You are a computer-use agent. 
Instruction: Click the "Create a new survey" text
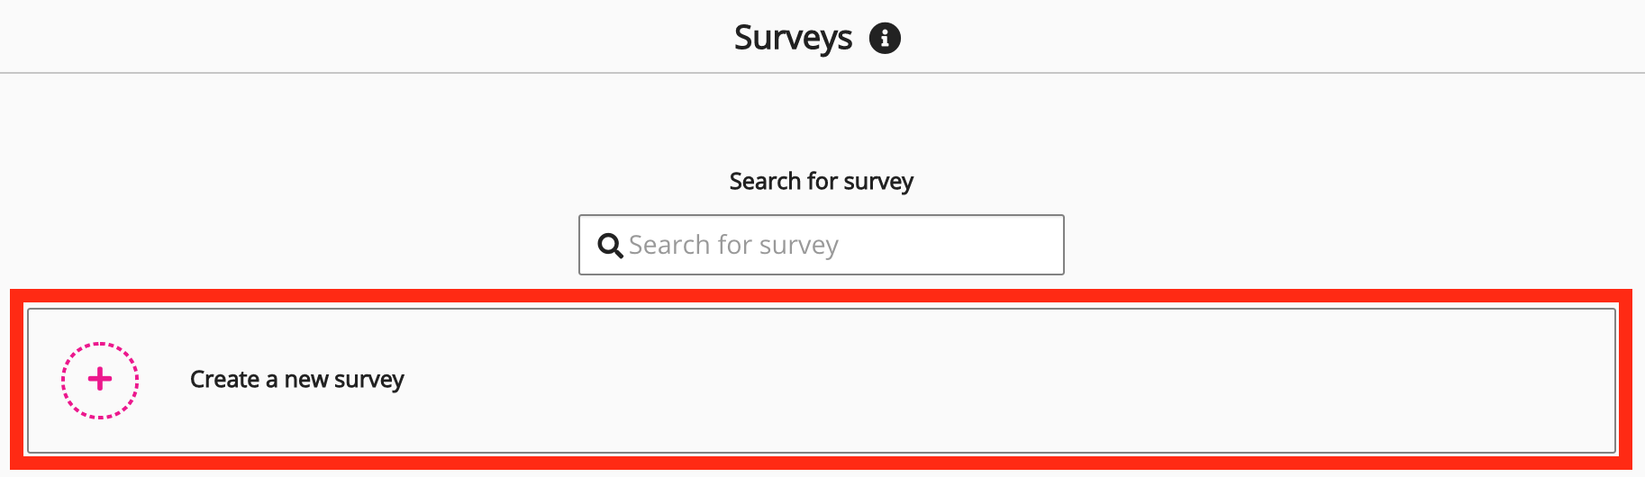point(296,380)
